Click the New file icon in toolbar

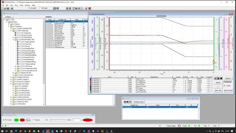tap(2, 8)
